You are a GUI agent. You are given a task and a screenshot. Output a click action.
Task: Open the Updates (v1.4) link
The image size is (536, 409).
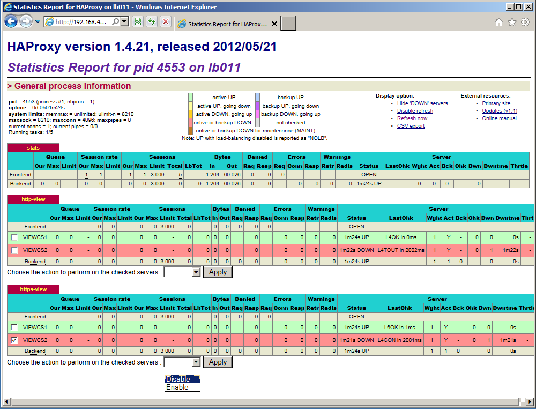[x=500, y=111]
